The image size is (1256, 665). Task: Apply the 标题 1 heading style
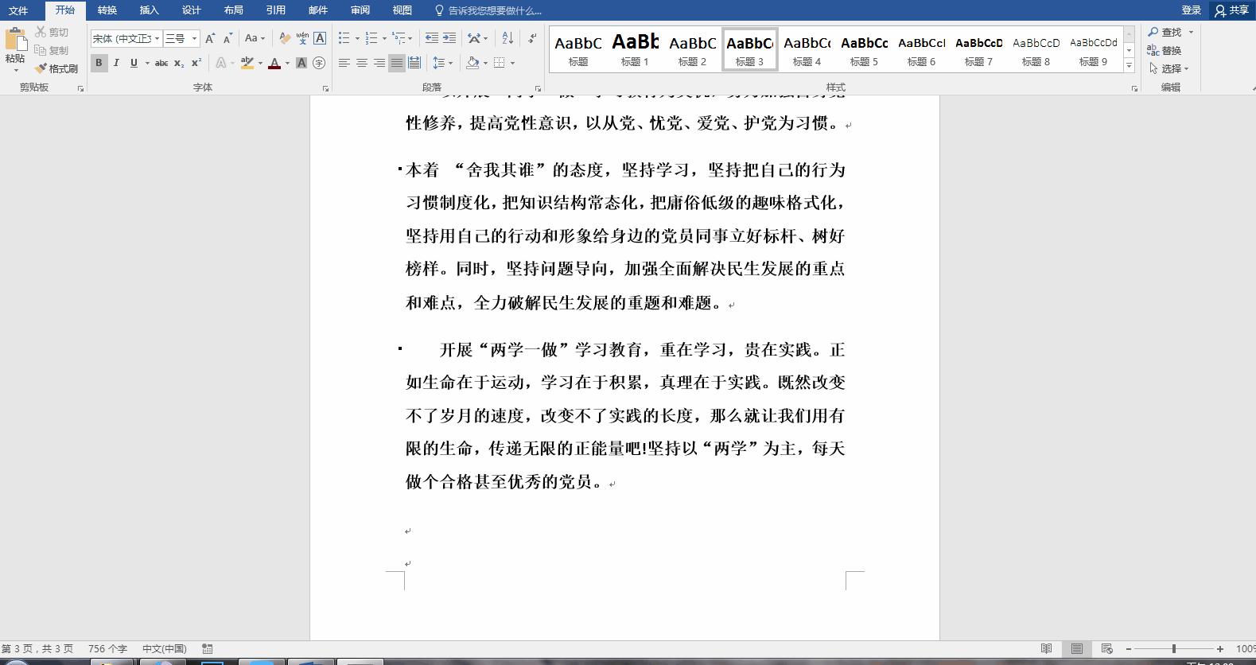[635, 50]
